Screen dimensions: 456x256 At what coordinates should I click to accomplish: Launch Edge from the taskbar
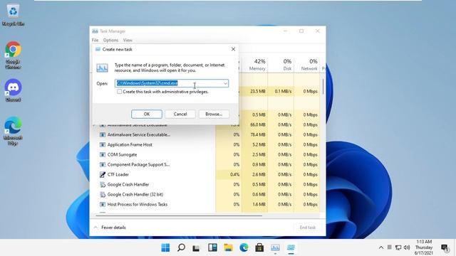[244, 247]
